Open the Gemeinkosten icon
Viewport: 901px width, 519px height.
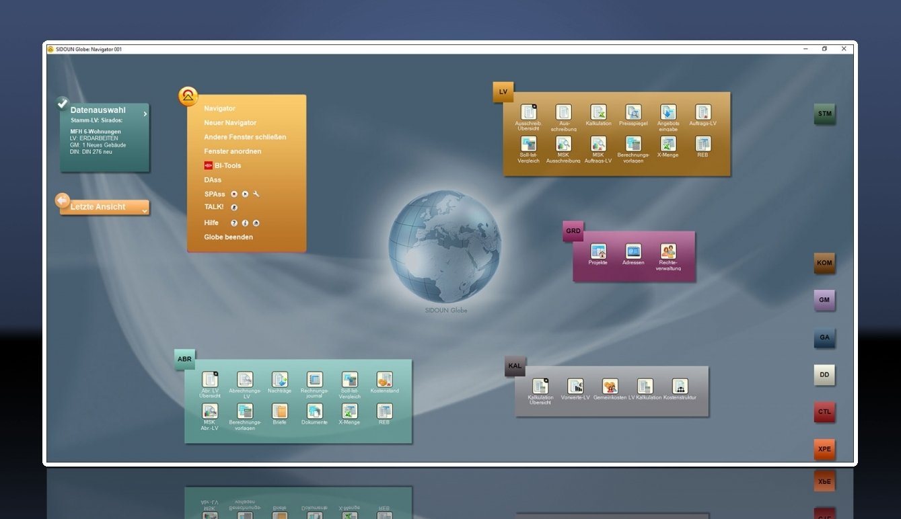click(x=610, y=386)
